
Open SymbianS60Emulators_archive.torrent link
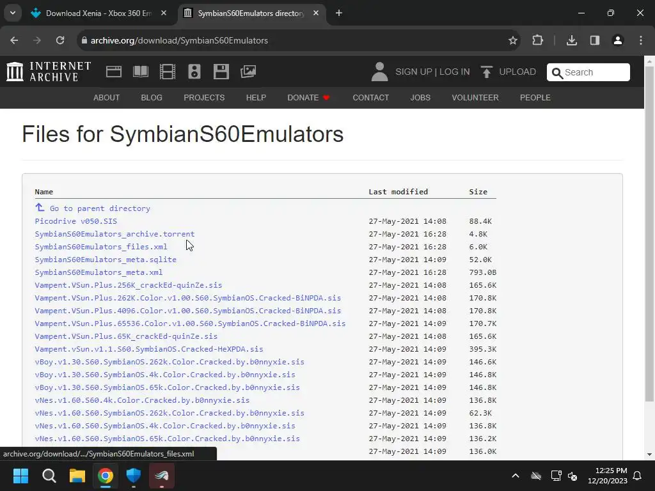click(x=114, y=234)
